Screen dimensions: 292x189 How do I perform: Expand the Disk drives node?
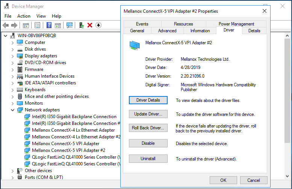pos(12,49)
